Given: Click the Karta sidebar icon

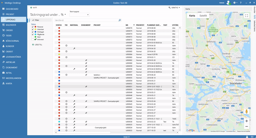Looking at the screenshot, I should (4, 84).
